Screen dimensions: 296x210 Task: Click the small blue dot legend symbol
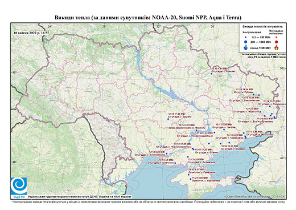pos(246,38)
